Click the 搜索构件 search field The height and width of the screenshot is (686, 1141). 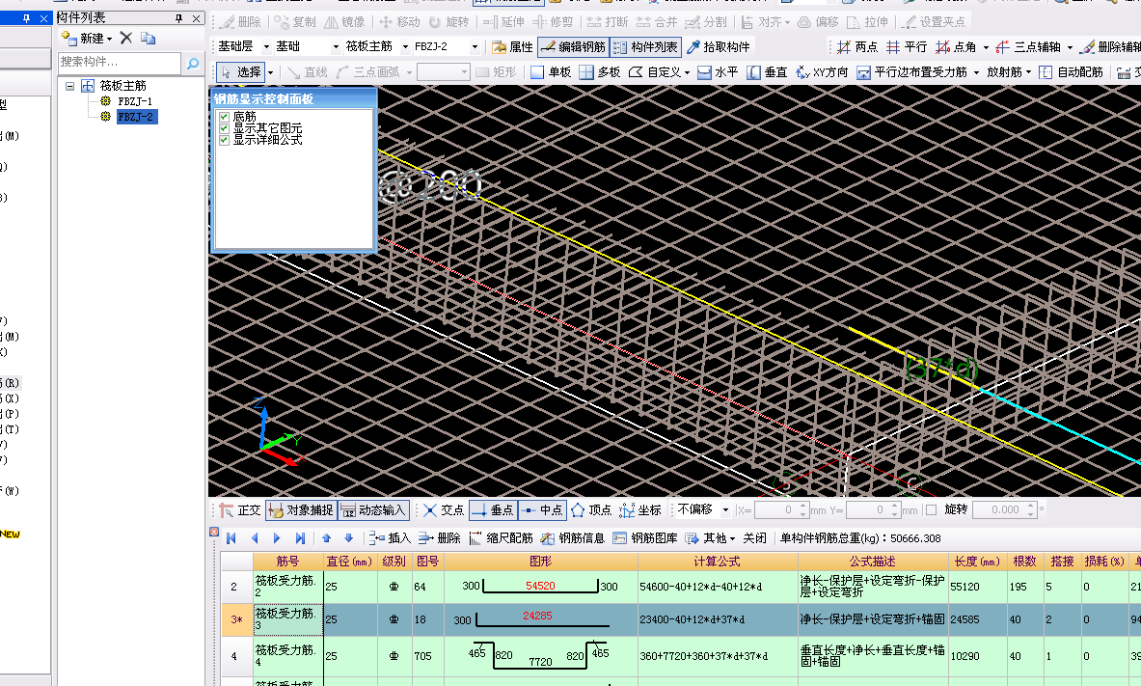(x=120, y=64)
